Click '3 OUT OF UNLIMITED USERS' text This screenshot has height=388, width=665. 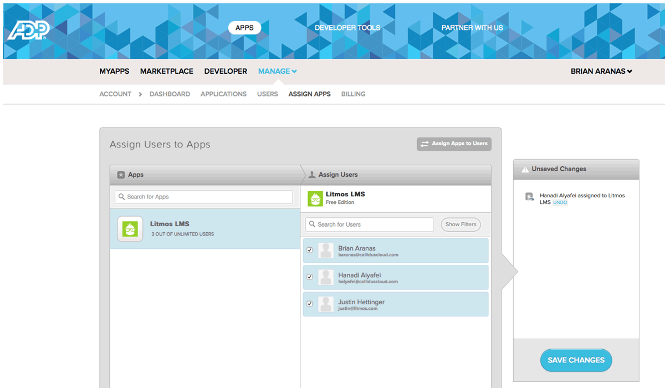(182, 234)
